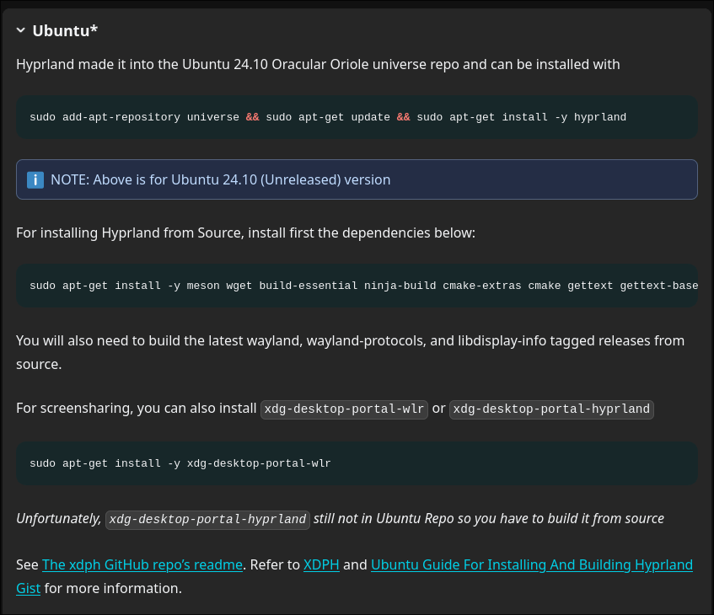The image size is (714, 615).
Task: Click the 'For installing Hyprland from Source' paragraph
Action: click(x=246, y=233)
